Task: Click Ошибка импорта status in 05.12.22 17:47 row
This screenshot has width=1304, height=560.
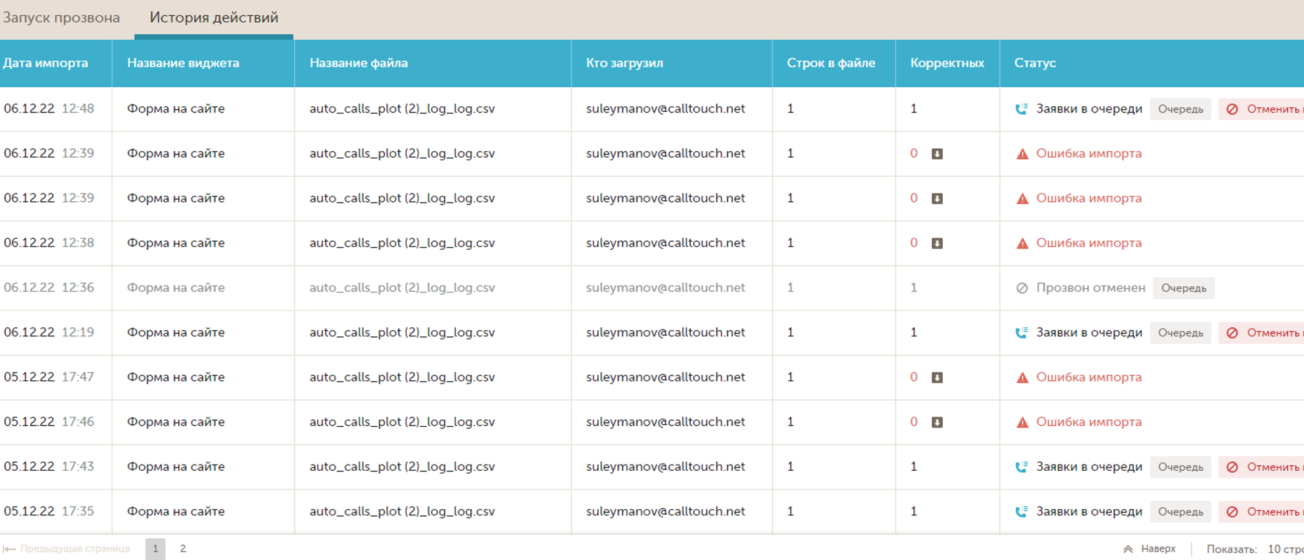Action: pos(1088,377)
